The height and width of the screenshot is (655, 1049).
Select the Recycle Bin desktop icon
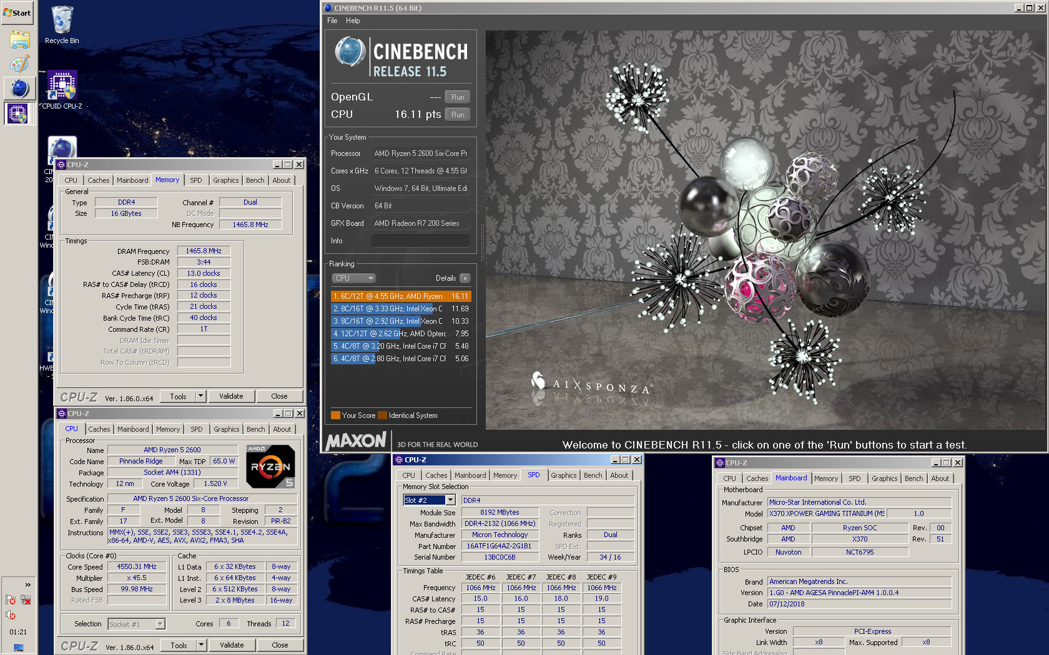[x=62, y=25]
